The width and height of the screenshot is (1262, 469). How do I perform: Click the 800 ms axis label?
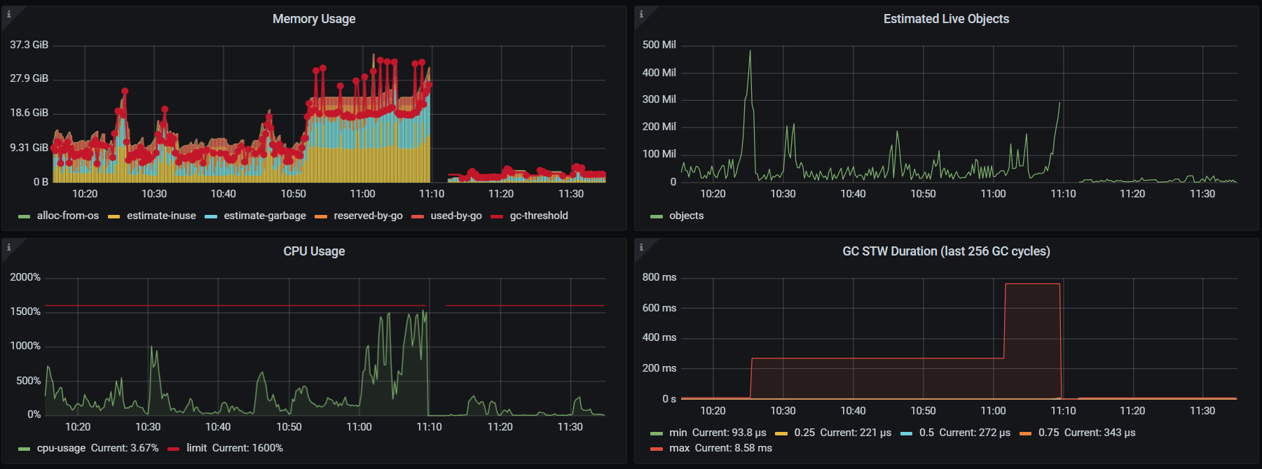point(659,277)
